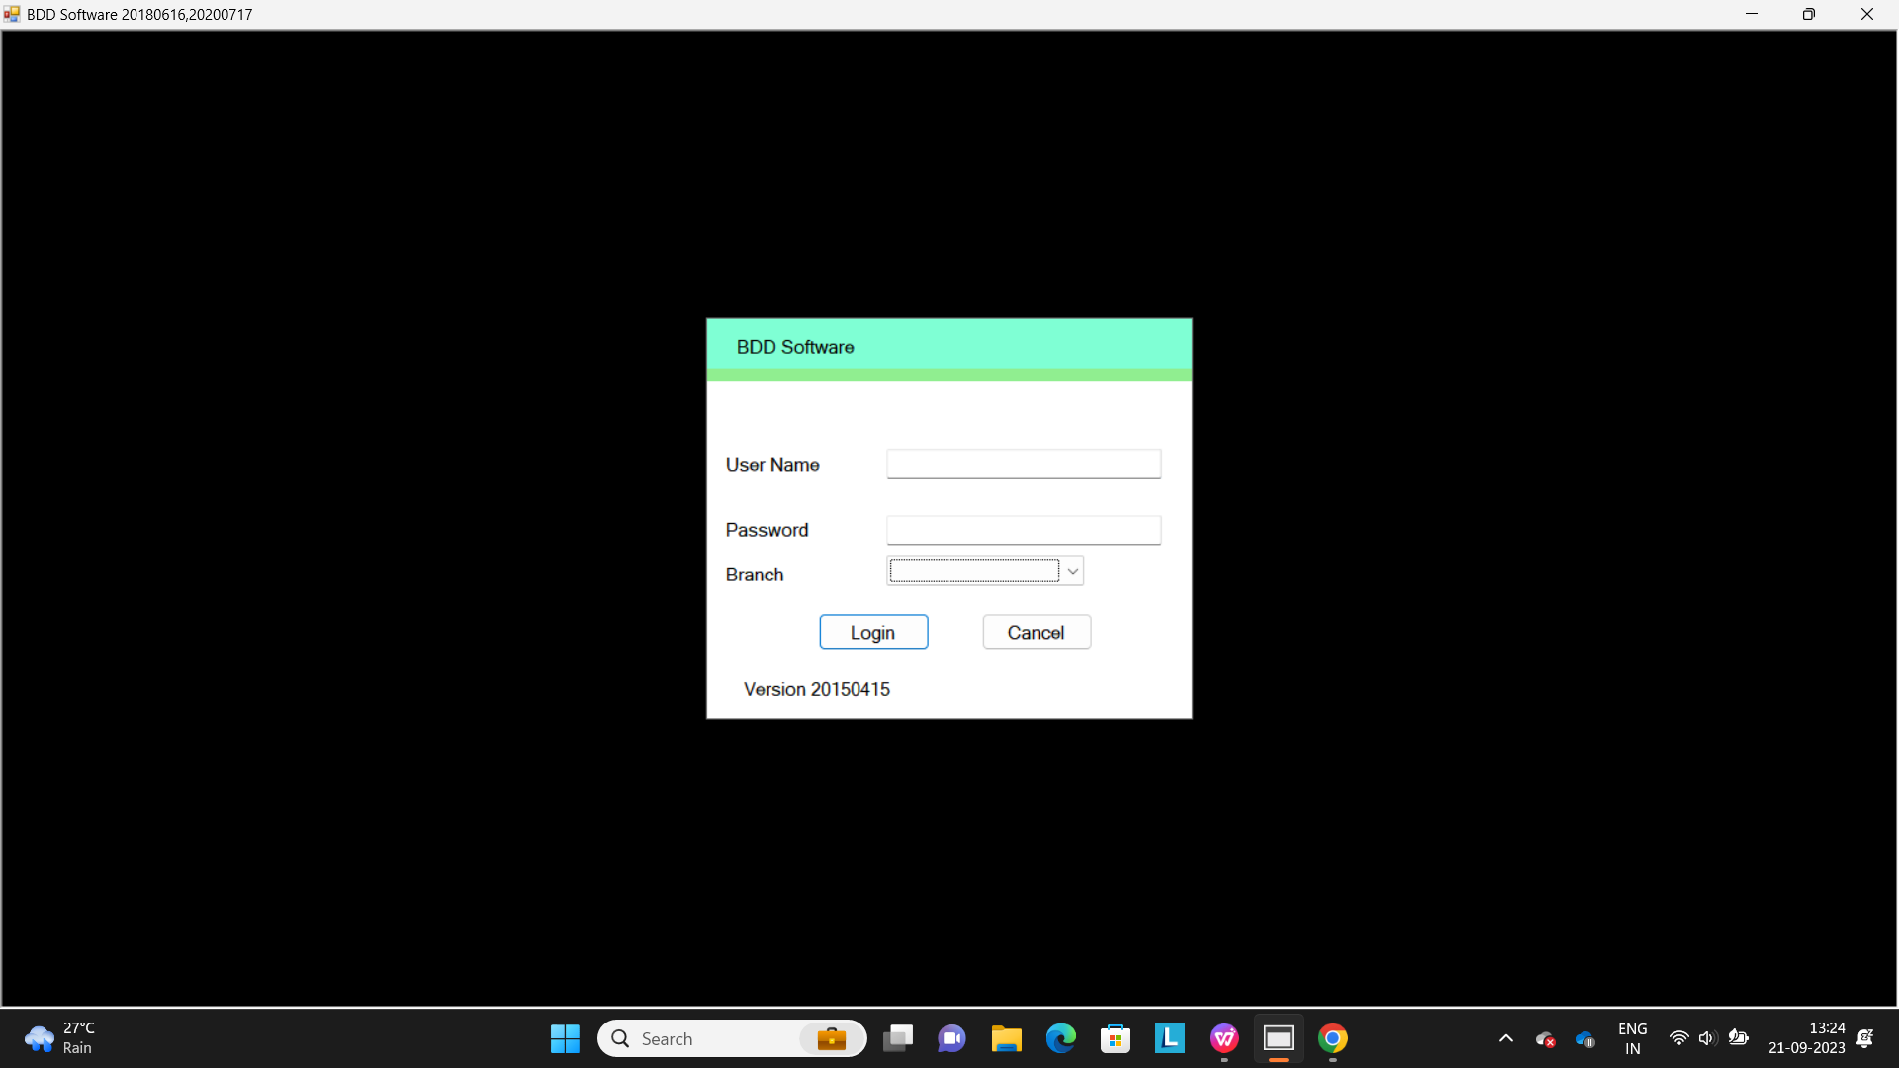Click the blue OneDrive cloud tray icon
Viewport: 1899px width, 1068px height.
(x=1585, y=1039)
